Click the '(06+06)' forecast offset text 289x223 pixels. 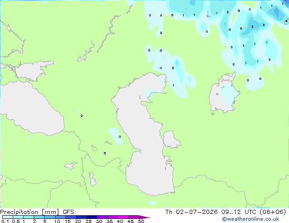[273, 212]
